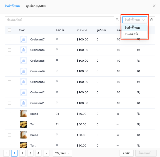
Task: Toggle visibility eye icon for Croissant1
Action: point(139,103)
